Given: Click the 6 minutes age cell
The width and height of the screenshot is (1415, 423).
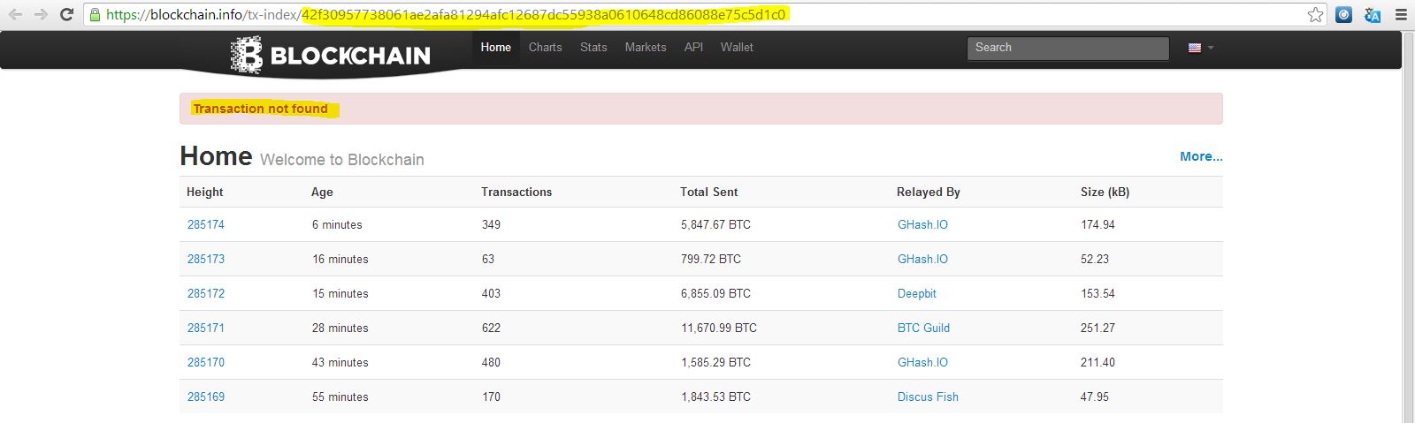Looking at the screenshot, I should pos(337,224).
